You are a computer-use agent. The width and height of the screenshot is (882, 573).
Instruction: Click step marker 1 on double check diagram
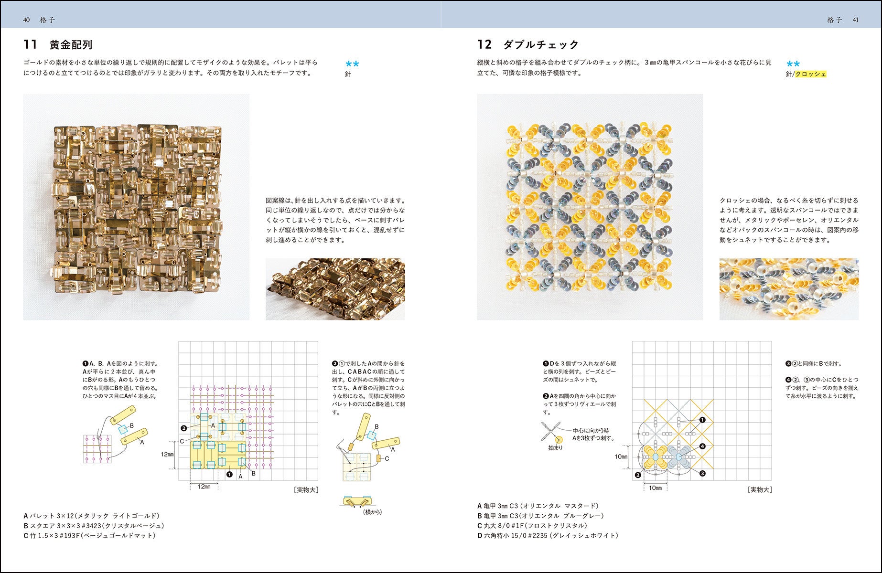pos(702,420)
